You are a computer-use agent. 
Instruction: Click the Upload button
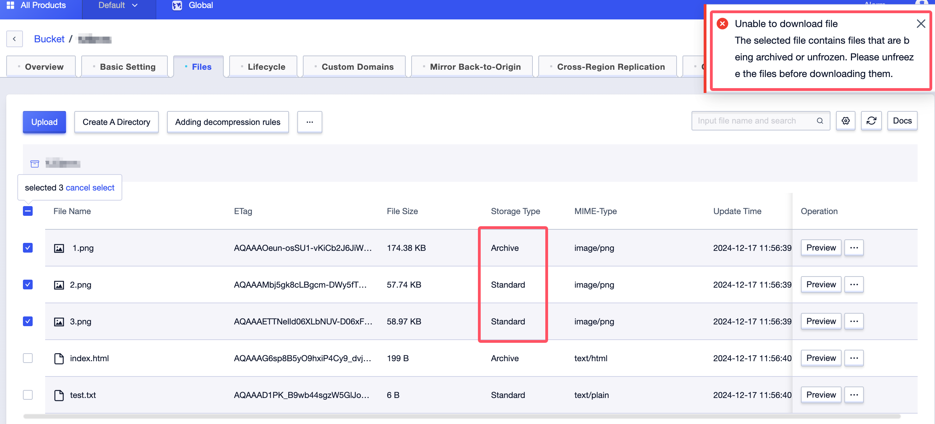coord(44,122)
